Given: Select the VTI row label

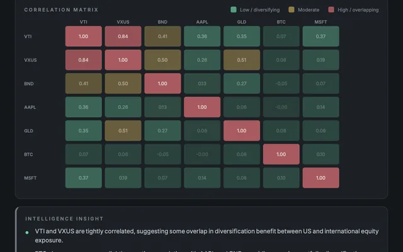Looking at the screenshot, I should (x=28, y=37).
